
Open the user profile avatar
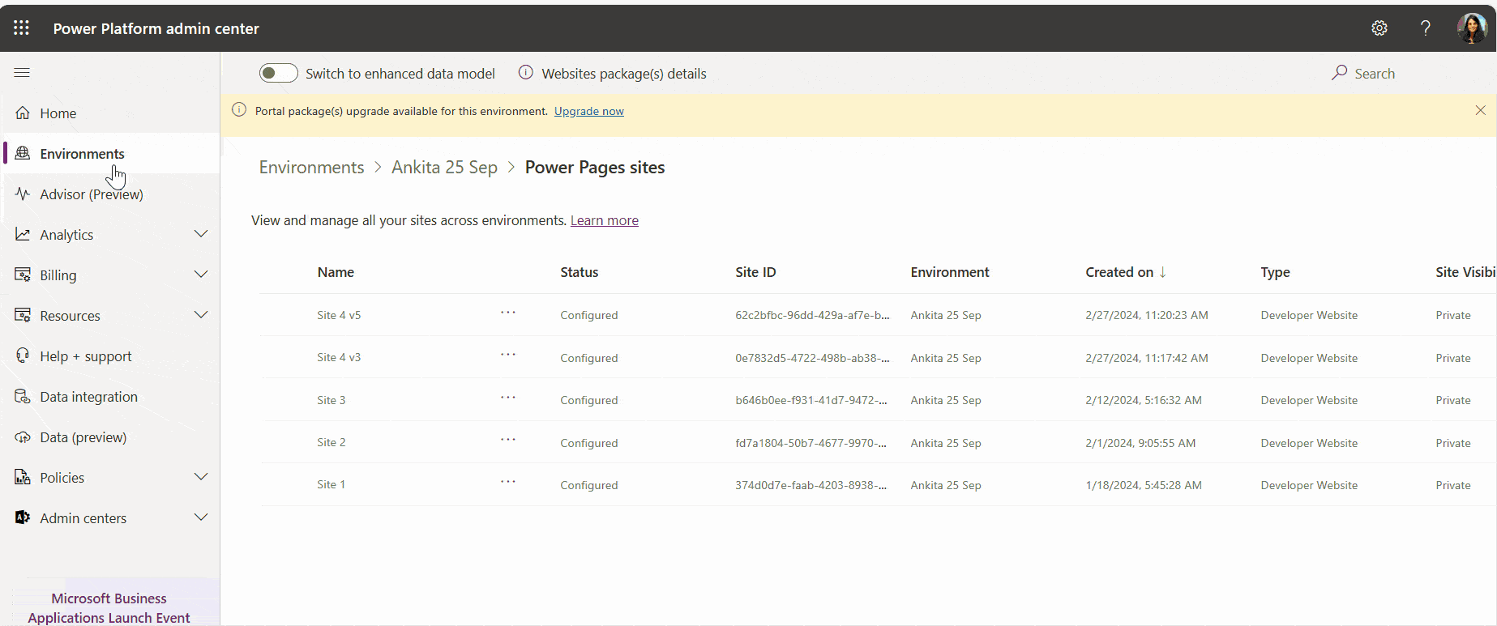click(x=1472, y=28)
